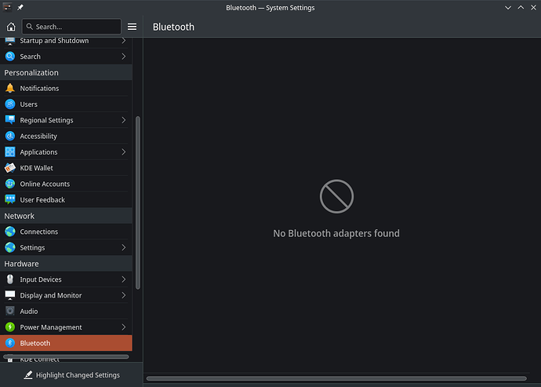Maximize the System Settings window

(x=521, y=8)
